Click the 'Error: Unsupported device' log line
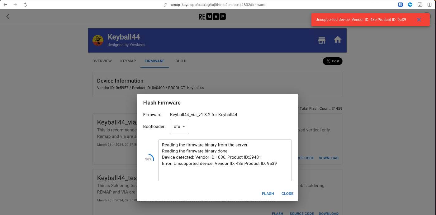Viewport: 436px width, 215px height. tap(219, 163)
